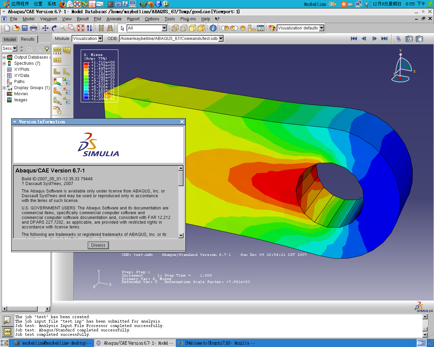Image resolution: width=434 pixels, height=347 pixels.
Task: Click the Cycle views up-down arrows icon
Action: (90, 28)
